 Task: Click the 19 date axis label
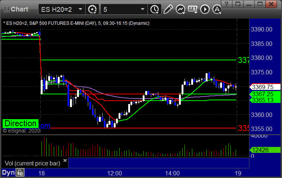(x=238, y=173)
